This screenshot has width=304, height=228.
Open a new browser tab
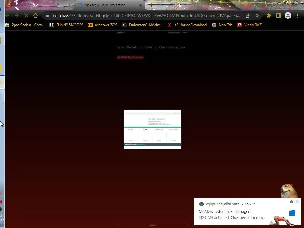coord(152,5)
